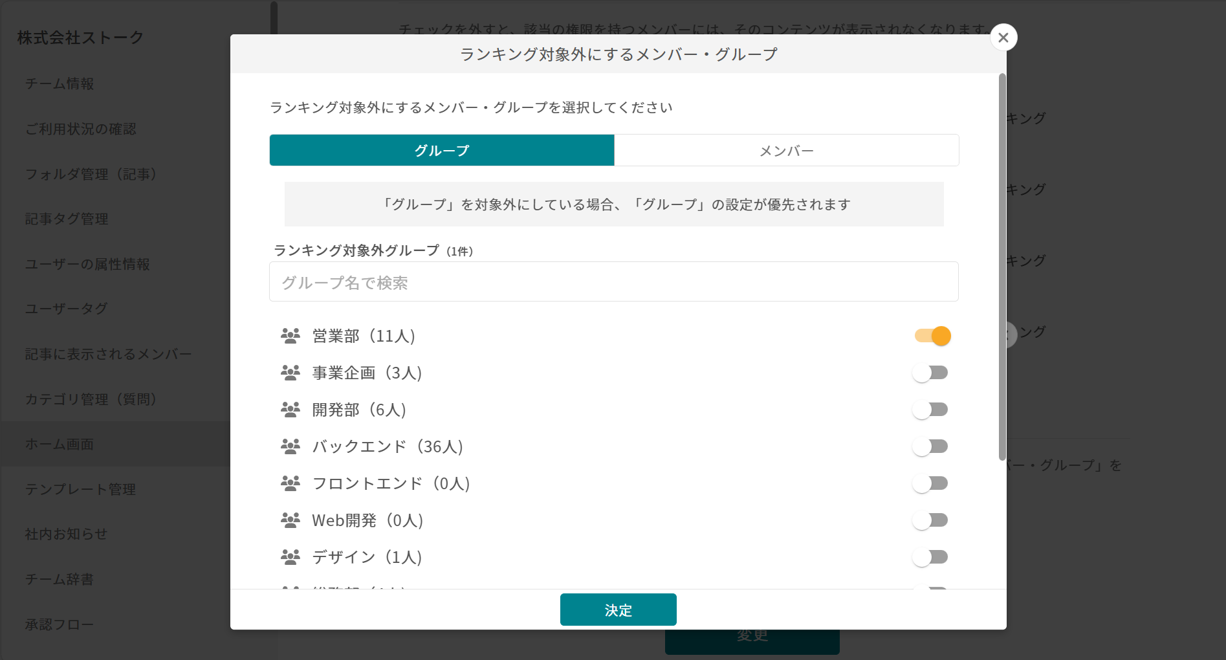Toggle the Web開発 exclusion switch
1226x660 pixels.
pos(930,520)
